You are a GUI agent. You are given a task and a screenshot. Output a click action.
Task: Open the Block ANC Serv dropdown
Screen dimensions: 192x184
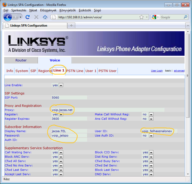pos(61,157)
